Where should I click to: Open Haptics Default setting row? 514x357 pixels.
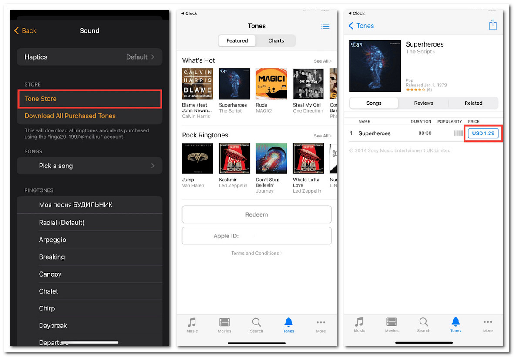[x=89, y=57]
